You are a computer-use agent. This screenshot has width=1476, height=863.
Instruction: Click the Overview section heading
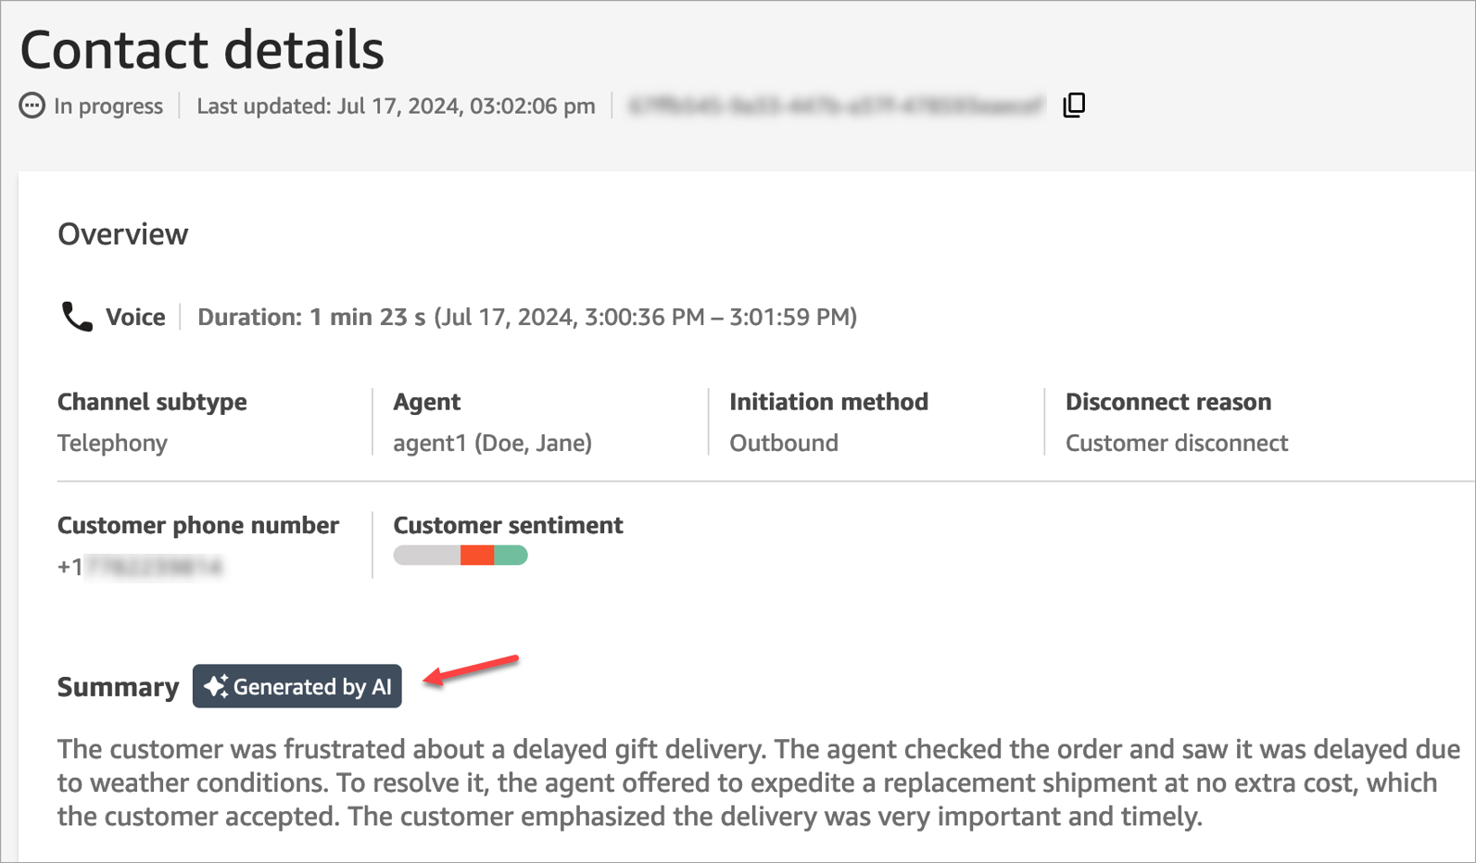(x=122, y=234)
